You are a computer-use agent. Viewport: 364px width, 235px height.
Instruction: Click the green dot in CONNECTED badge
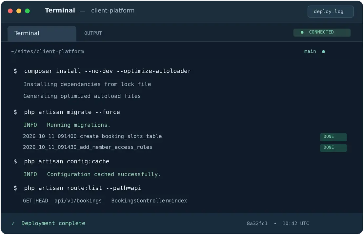tap(302, 32)
